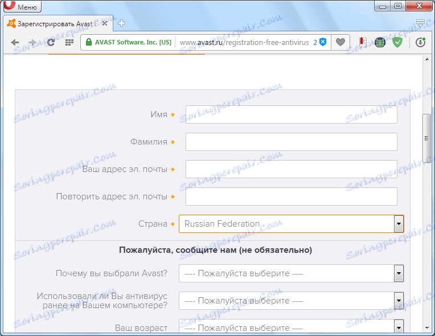Click the Имя input field
This screenshot has width=435, height=336.
[x=292, y=114]
